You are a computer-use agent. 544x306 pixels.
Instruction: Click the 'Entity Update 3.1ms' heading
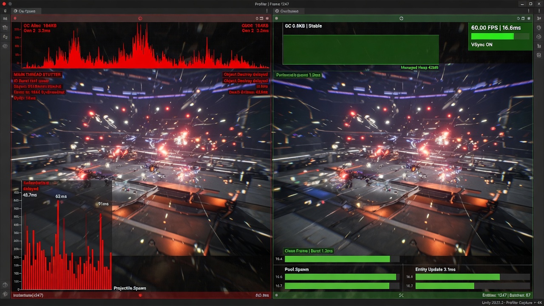(x=436, y=269)
